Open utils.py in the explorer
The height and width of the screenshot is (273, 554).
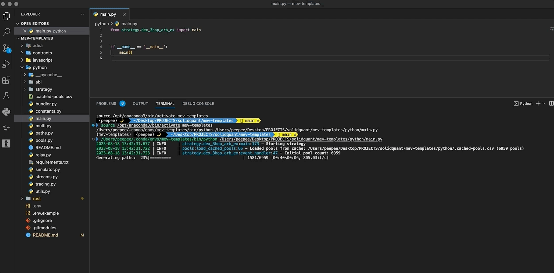point(52,191)
